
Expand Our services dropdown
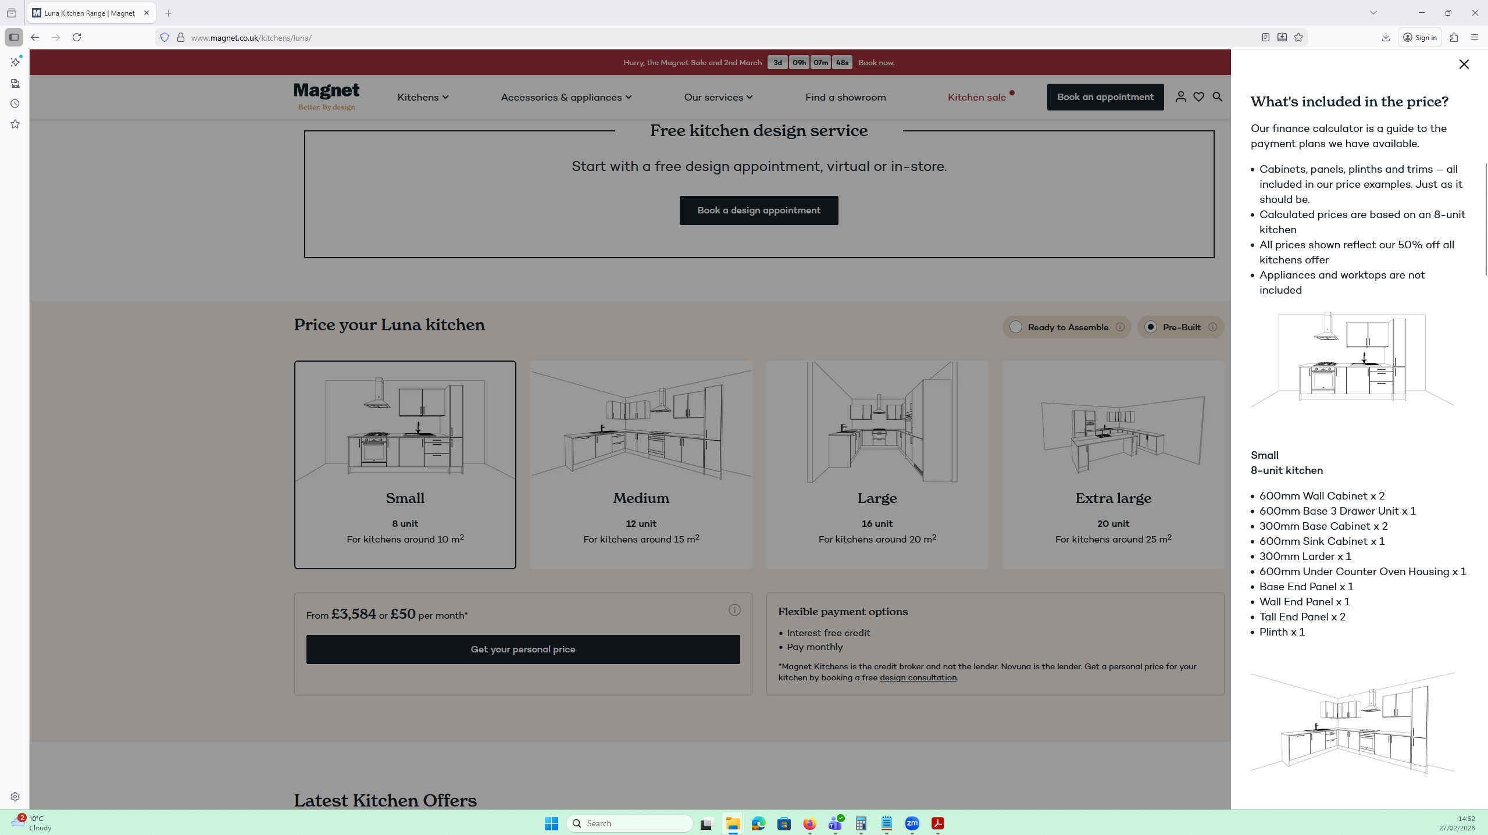coord(718,97)
